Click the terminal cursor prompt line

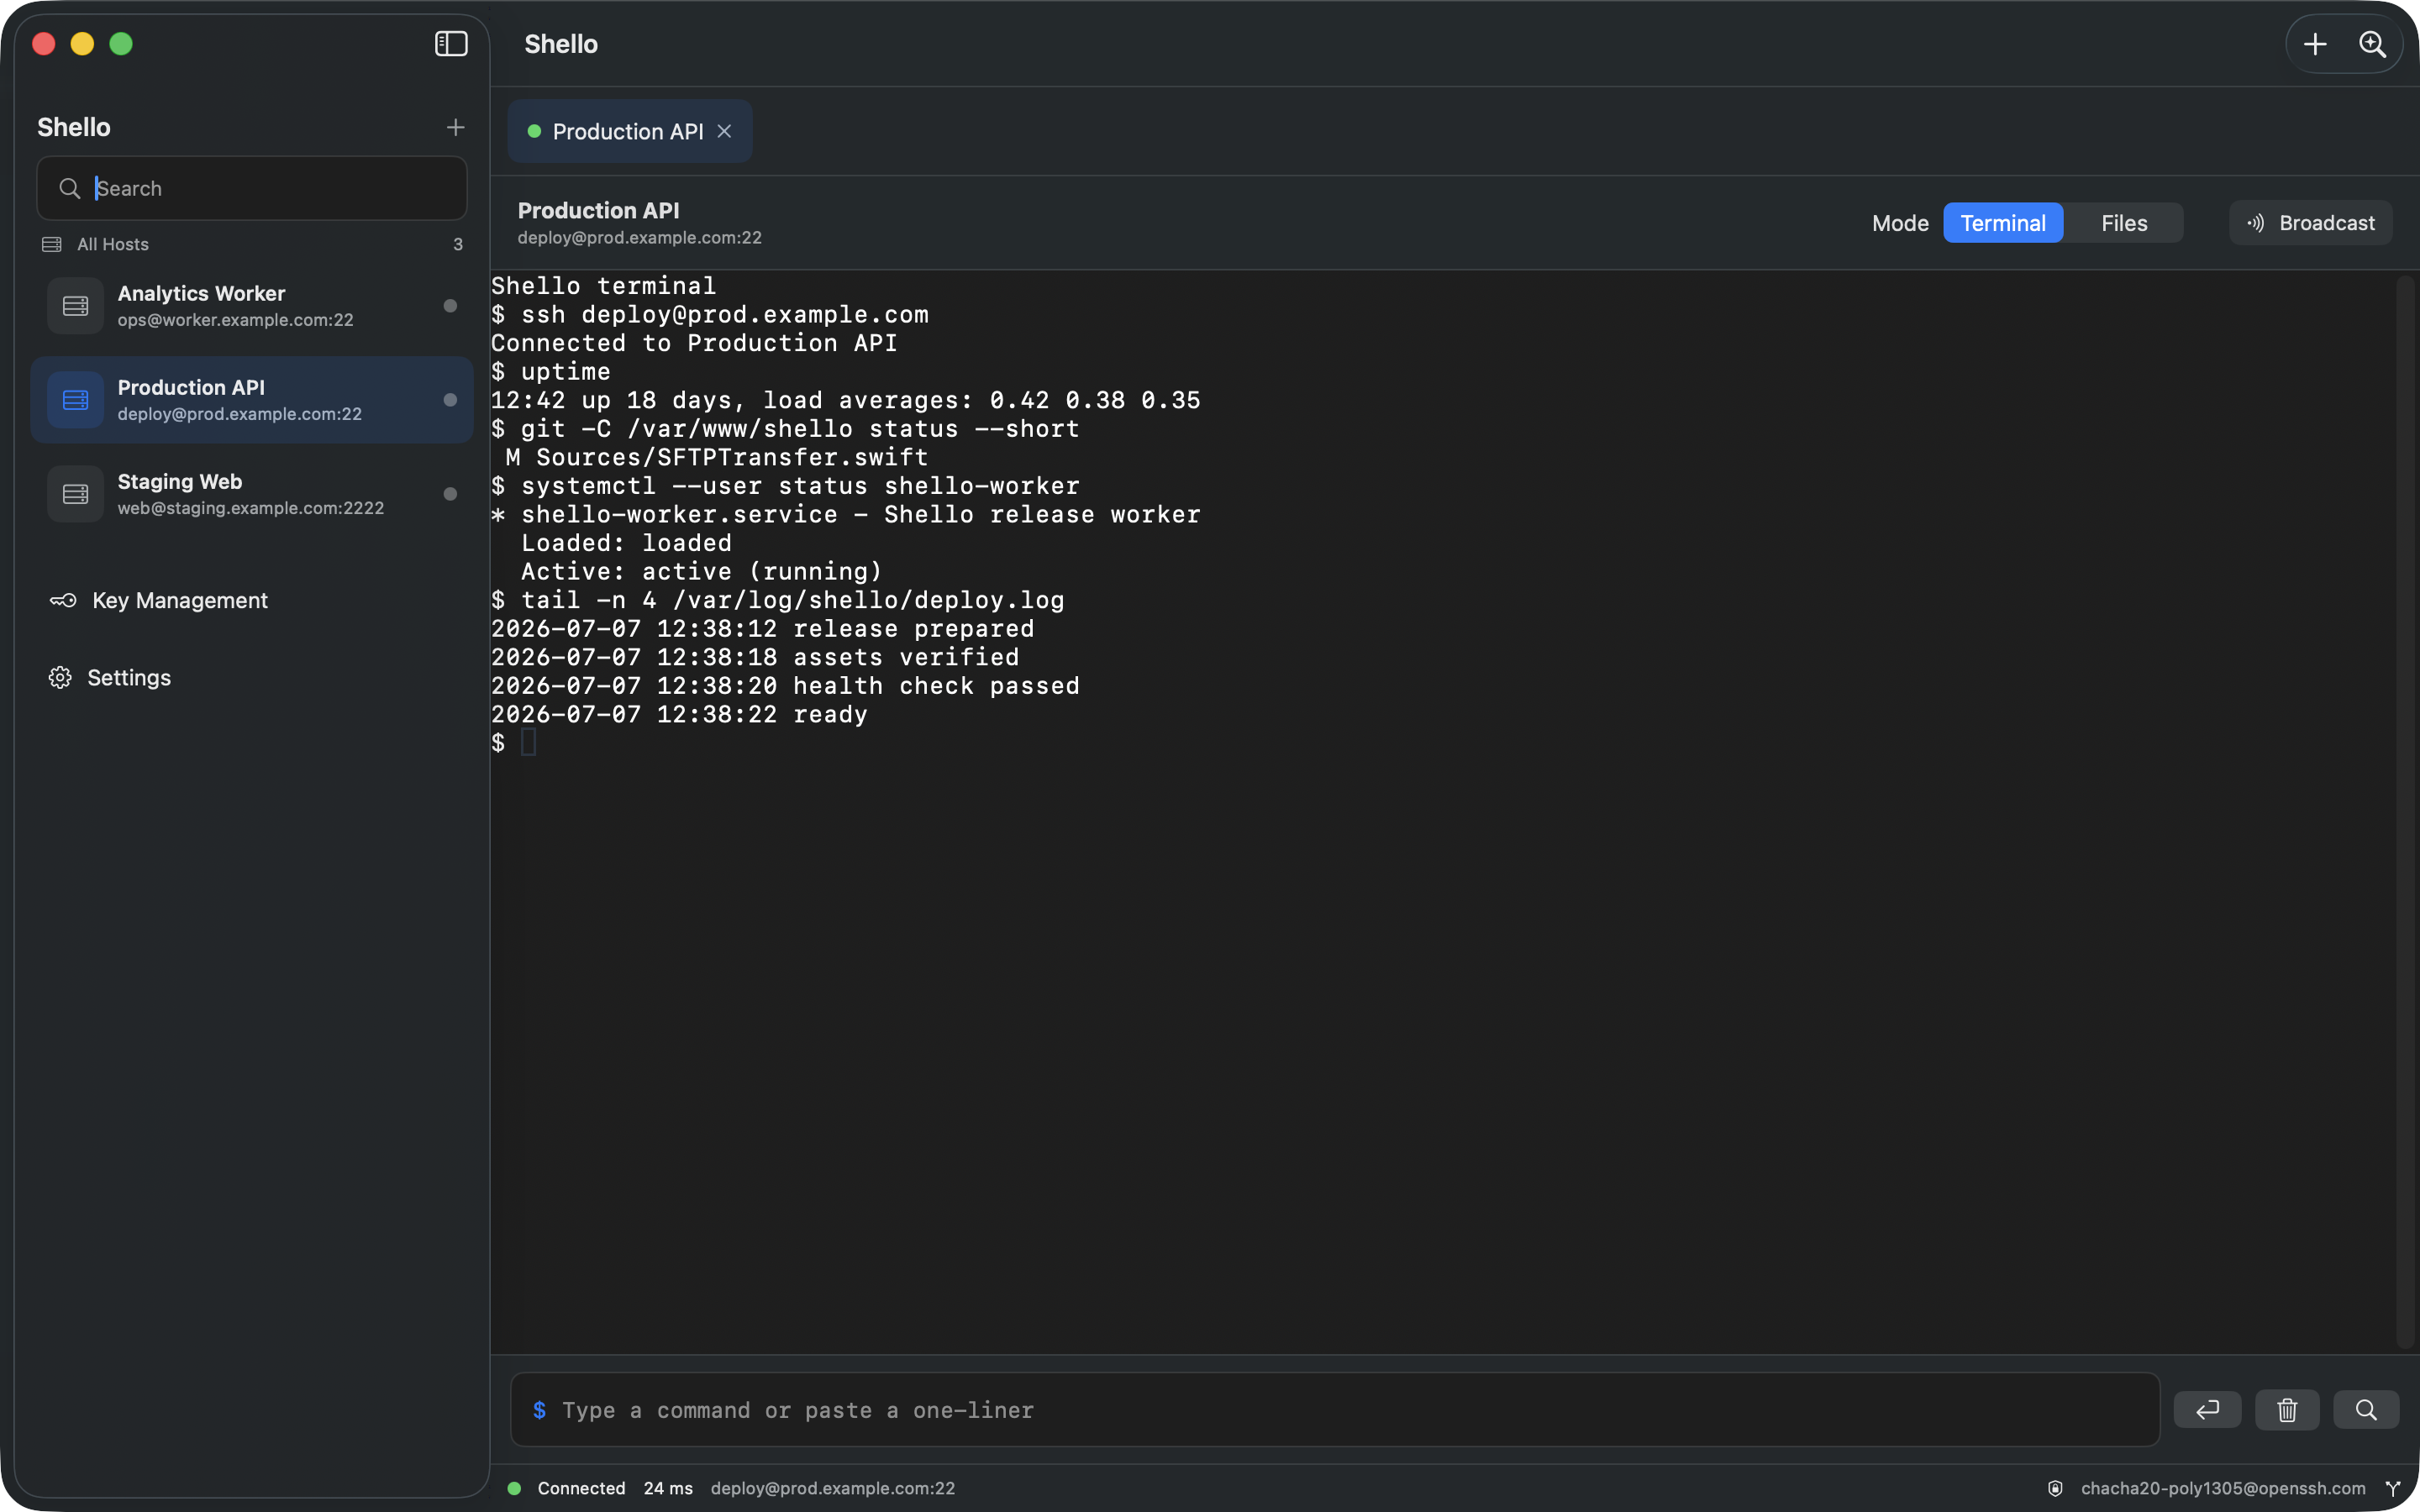click(x=514, y=743)
